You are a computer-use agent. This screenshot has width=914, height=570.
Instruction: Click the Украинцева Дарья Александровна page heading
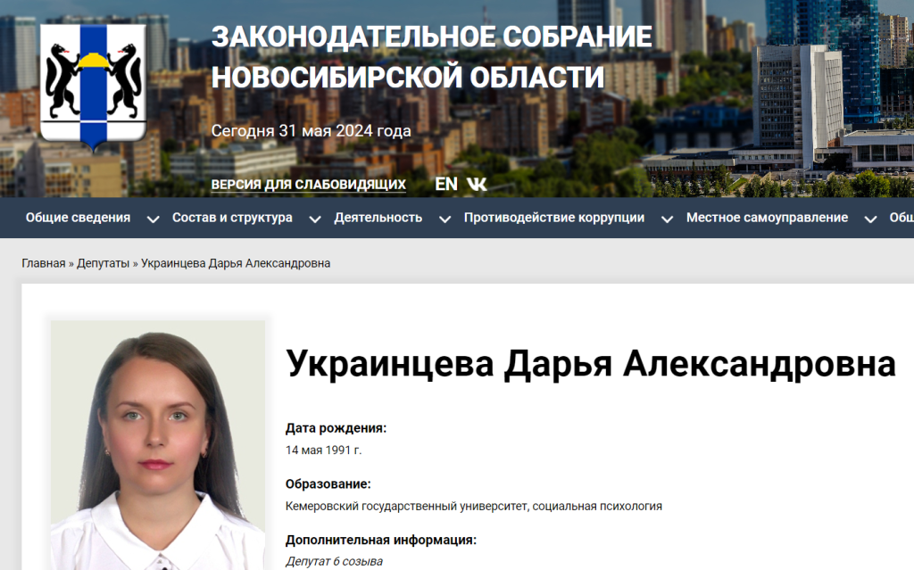[590, 365]
